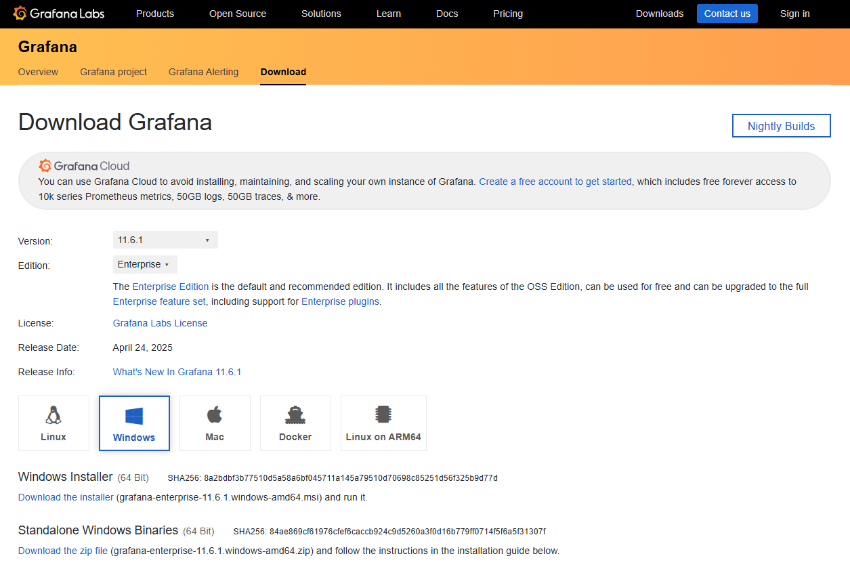850x575 pixels.
Task: Open the Grafana Labs License link
Action: click(x=161, y=323)
